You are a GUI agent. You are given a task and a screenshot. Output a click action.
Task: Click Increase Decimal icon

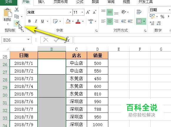coord(152,23)
